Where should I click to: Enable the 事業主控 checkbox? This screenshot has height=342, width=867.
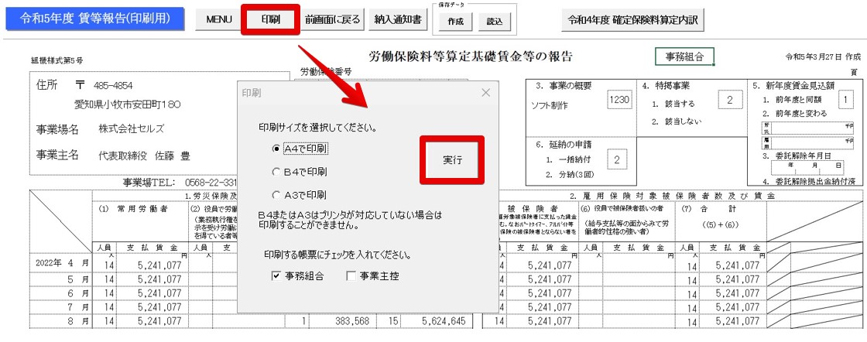click(x=351, y=275)
